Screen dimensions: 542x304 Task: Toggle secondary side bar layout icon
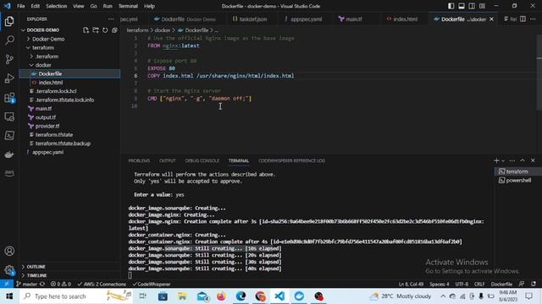pyautogui.click(x=472, y=6)
